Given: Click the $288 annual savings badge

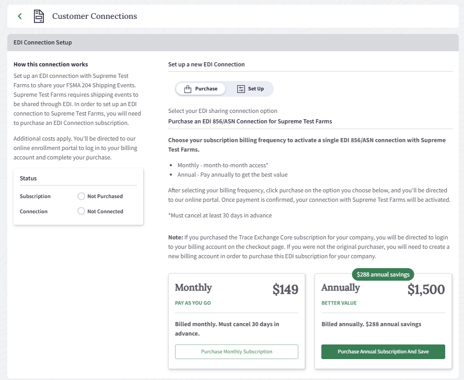Looking at the screenshot, I should [x=383, y=274].
